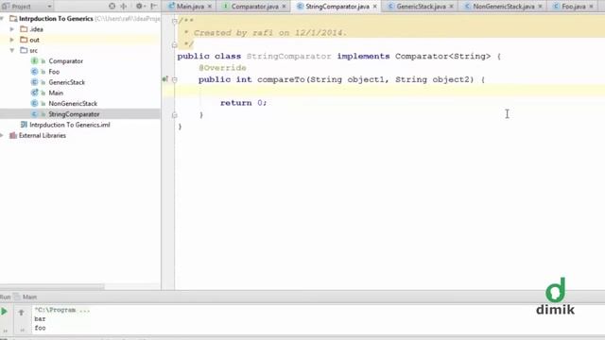This screenshot has height=340, width=605.
Task: Close the Foo.java tab
Action: (591, 7)
